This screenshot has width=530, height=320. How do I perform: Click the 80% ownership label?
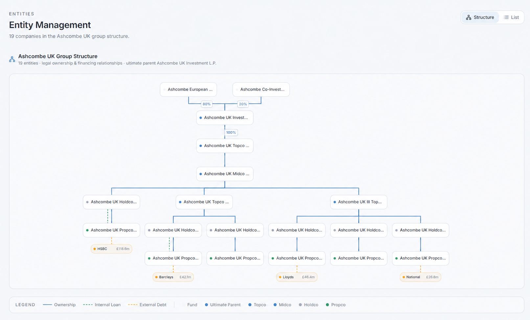click(207, 104)
